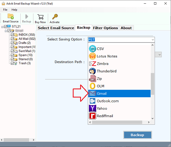
Task: Uncheck the INBOX (358) folder checkbox
Action: 12,35
